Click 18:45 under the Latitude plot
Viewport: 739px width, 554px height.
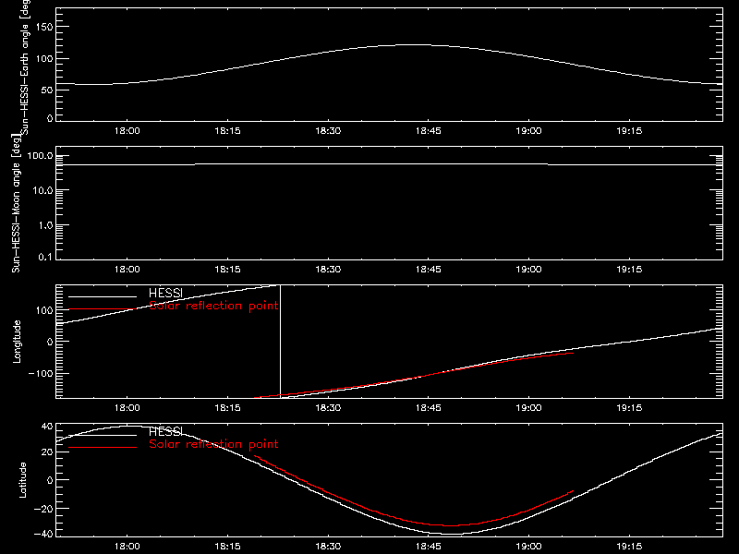click(x=429, y=547)
